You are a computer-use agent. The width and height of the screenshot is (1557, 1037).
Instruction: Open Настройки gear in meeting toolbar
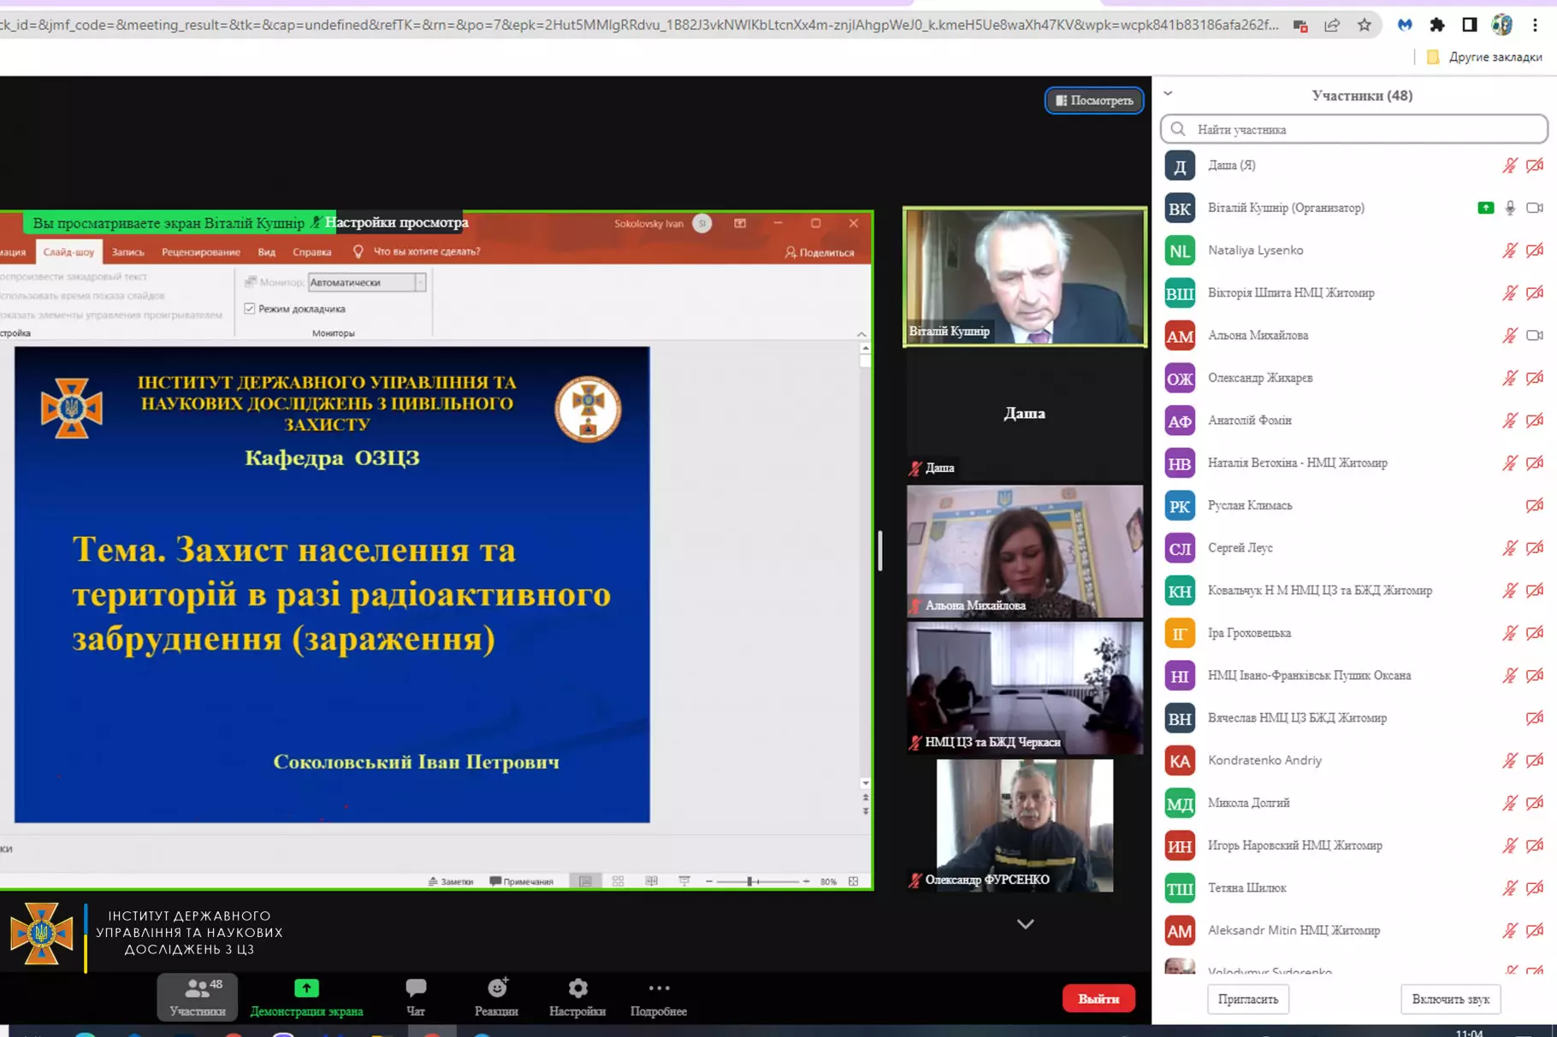[x=577, y=997]
